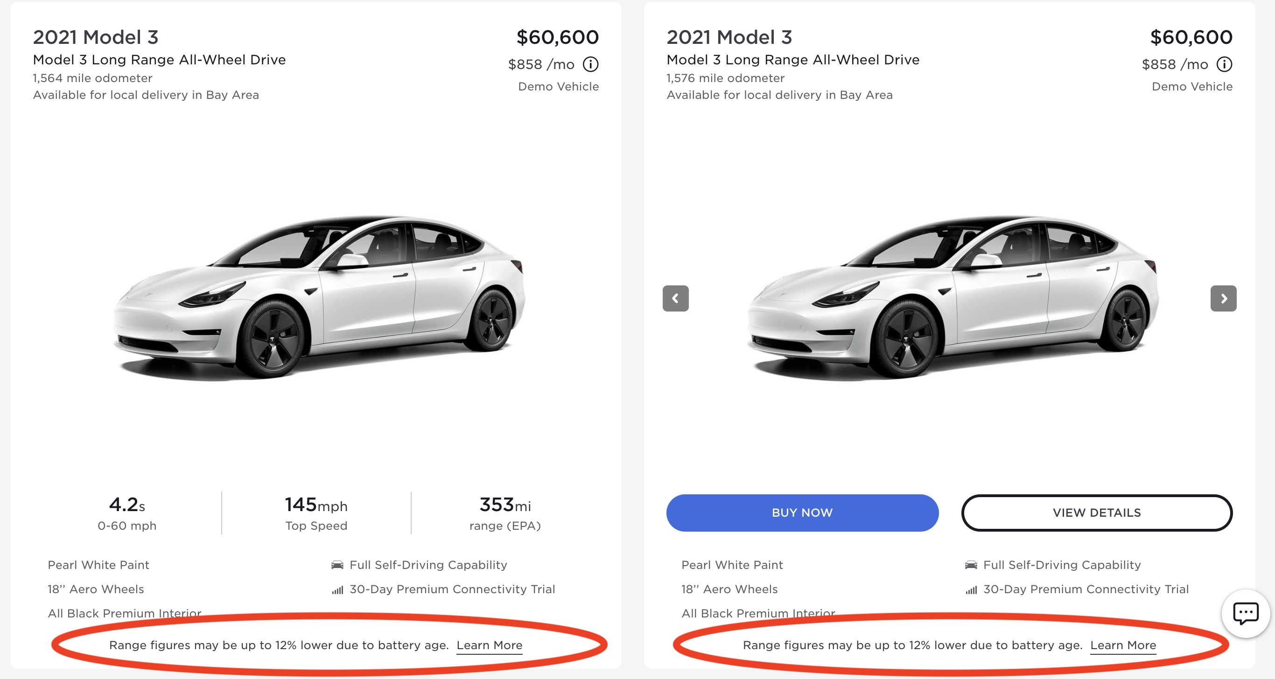
Task: Click the Buy Now button
Action: [x=802, y=513]
